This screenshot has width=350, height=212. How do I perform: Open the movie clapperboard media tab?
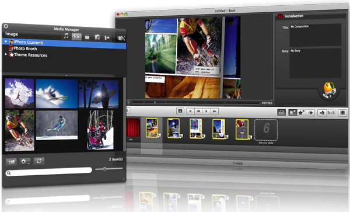pyautogui.click(x=87, y=37)
